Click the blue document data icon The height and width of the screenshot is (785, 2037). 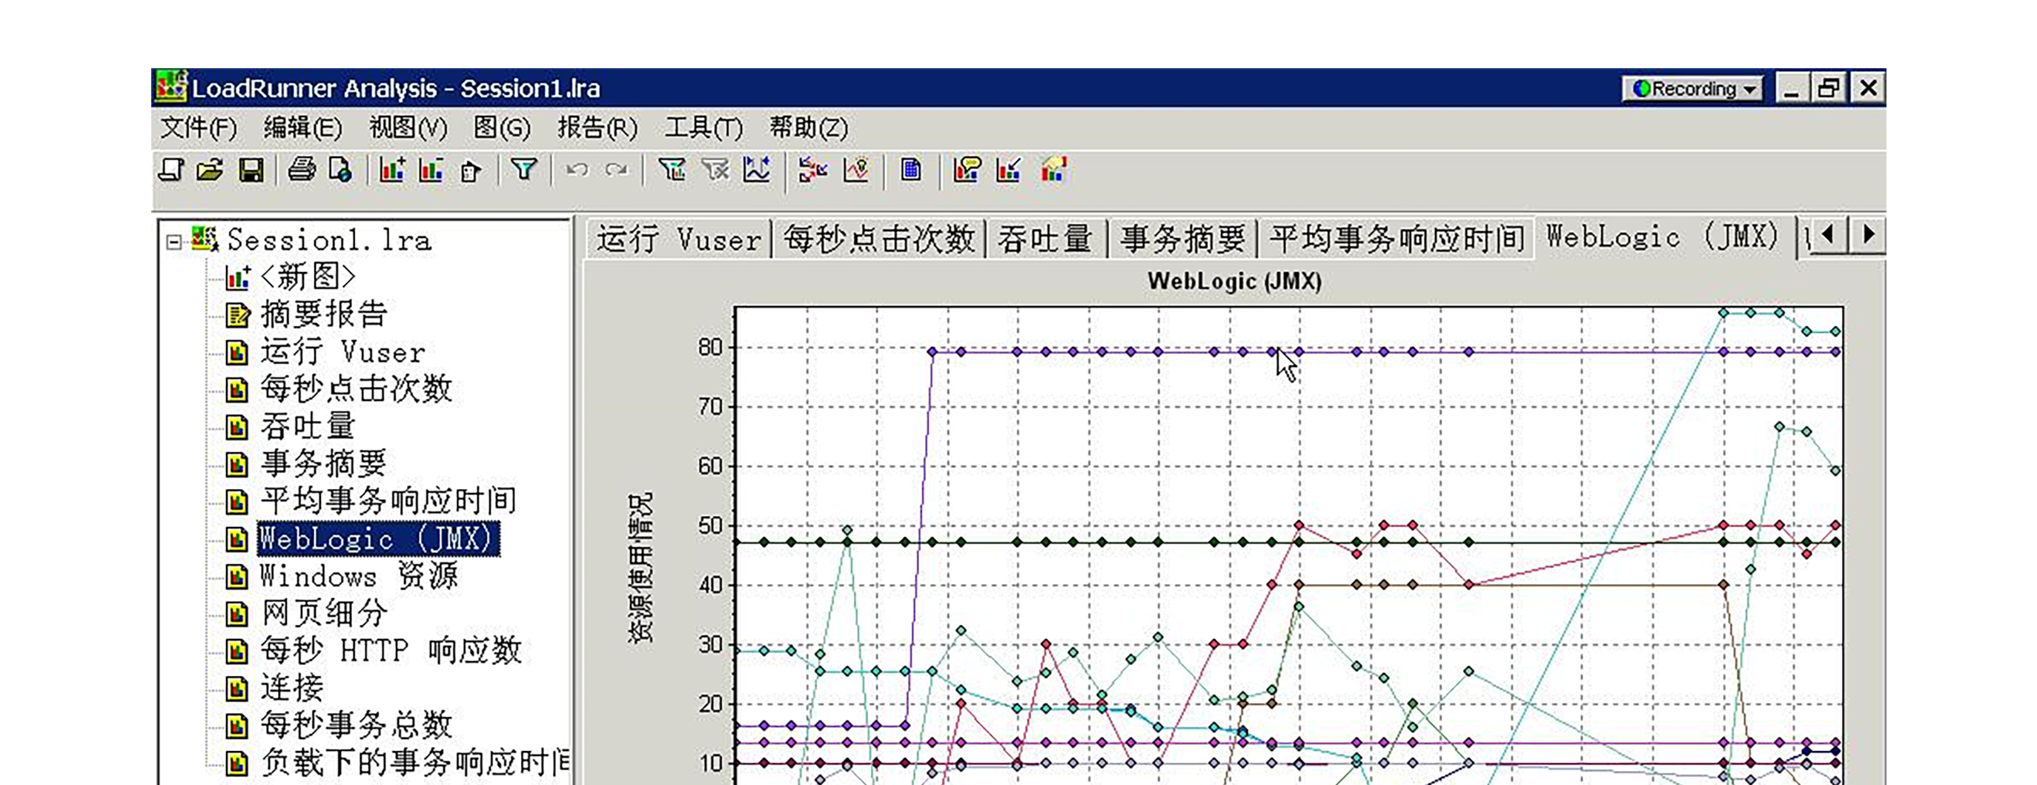click(x=911, y=170)
